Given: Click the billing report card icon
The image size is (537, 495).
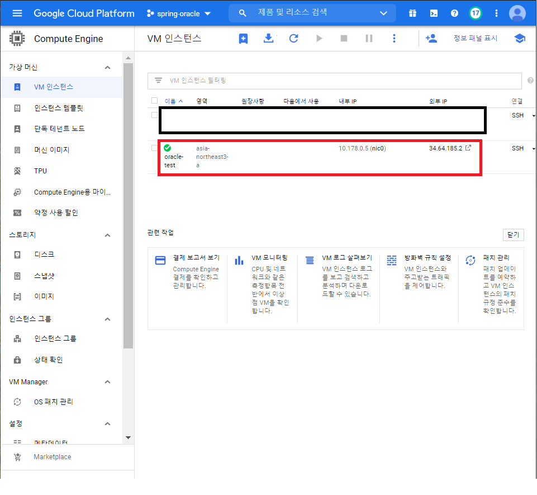Looking at the screenshot, I should tap(160, 261).
